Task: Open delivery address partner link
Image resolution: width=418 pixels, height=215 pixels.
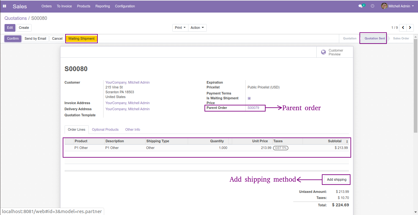Action: (x=128, y=109)
